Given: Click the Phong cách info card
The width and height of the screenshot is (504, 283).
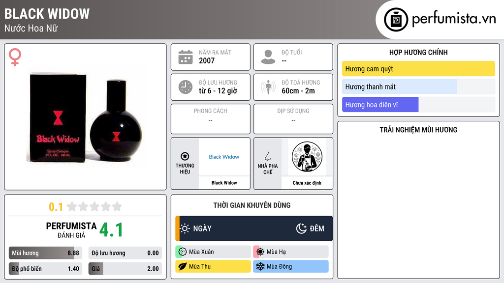Looking at the screenshot, I should click(211, 119).
